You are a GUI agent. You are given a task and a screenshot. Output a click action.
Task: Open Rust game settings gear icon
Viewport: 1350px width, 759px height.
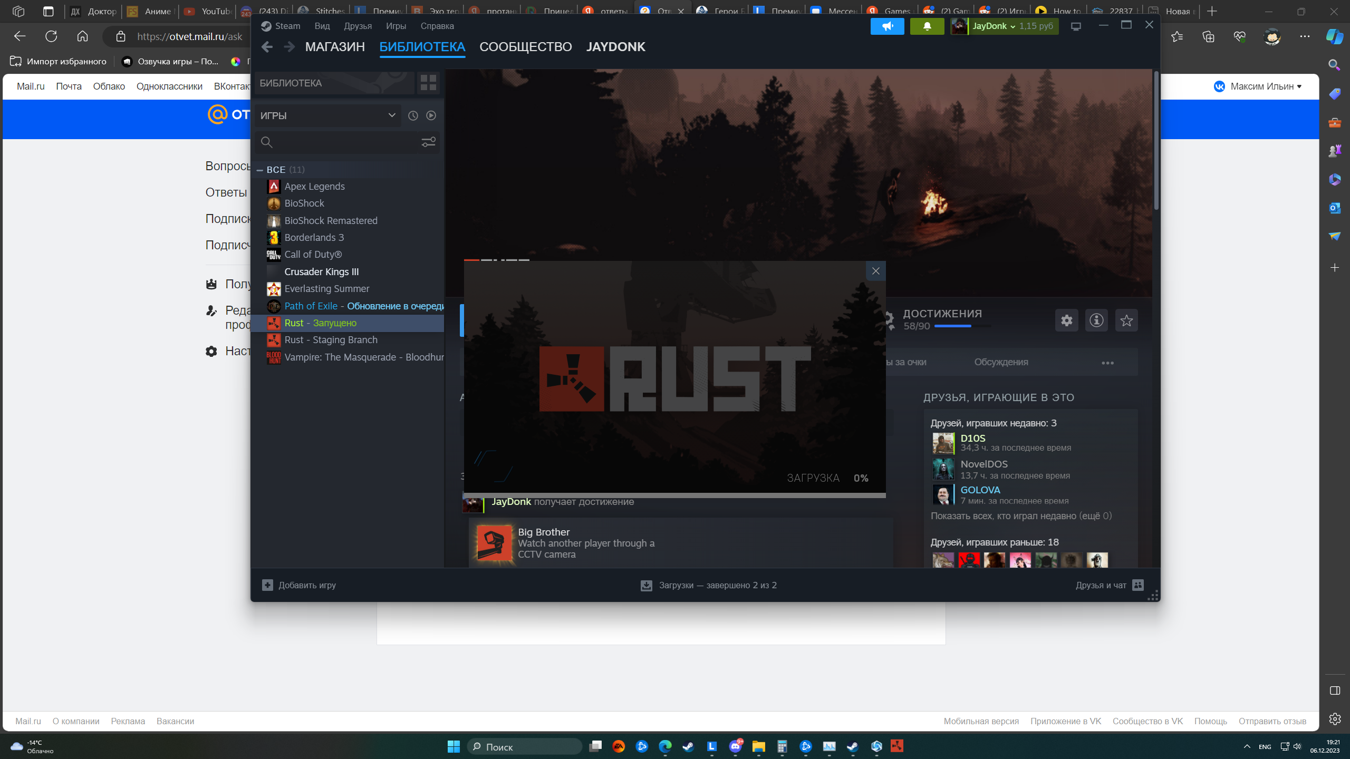point(1066,320)
